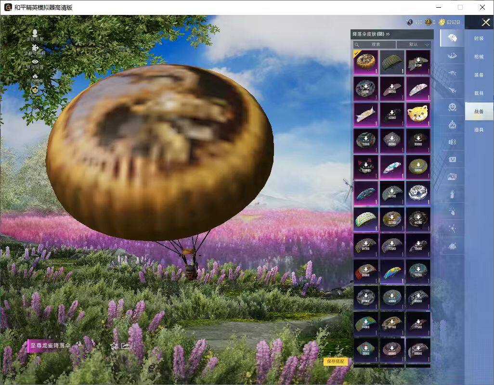Open the flame icon under display settings

point(35,76)
